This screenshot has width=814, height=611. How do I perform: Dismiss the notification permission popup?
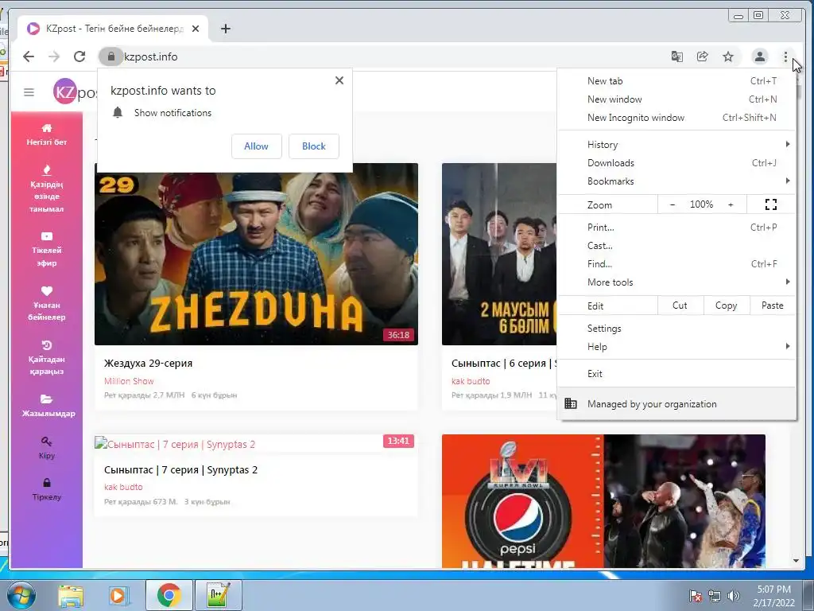(339, 80)
